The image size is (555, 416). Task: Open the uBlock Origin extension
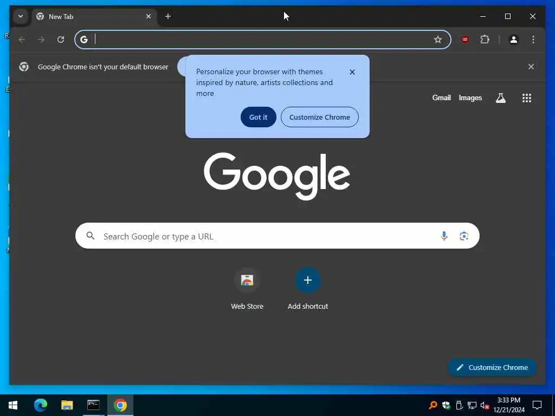click(465, 39)
